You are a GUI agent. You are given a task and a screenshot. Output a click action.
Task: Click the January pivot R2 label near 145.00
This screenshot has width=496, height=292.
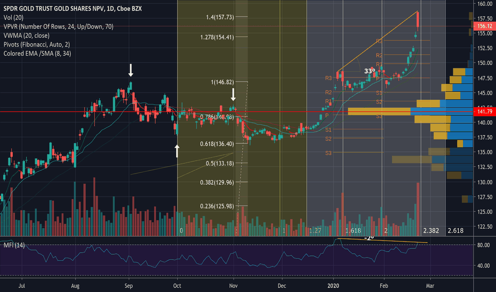tap(328, 92)
